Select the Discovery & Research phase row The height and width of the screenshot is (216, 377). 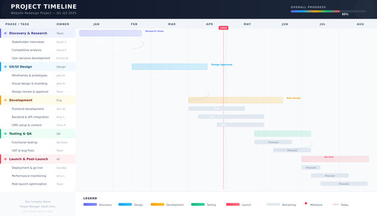38,33
